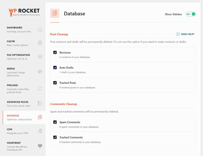The width and height of the screenshot is (203, 156).
Task: Click the Cache document icon
Action: [x=40, y=43]
